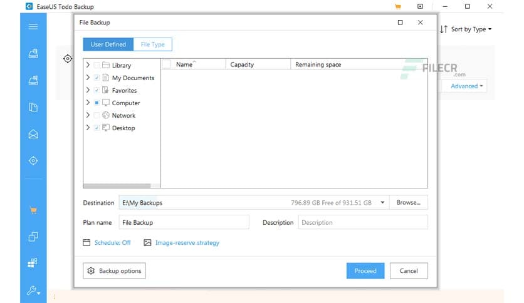The height and width of the screenshot is (303, 524).
Task: Open the Advanced dropdown
Action: (466, 86)
